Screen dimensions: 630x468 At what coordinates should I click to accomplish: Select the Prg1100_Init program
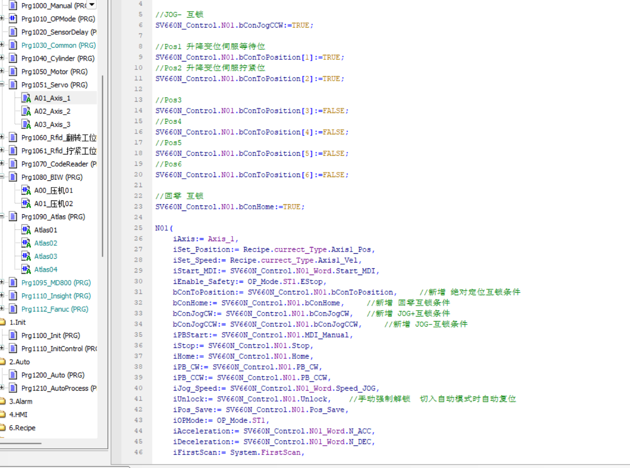coord(51,335)
